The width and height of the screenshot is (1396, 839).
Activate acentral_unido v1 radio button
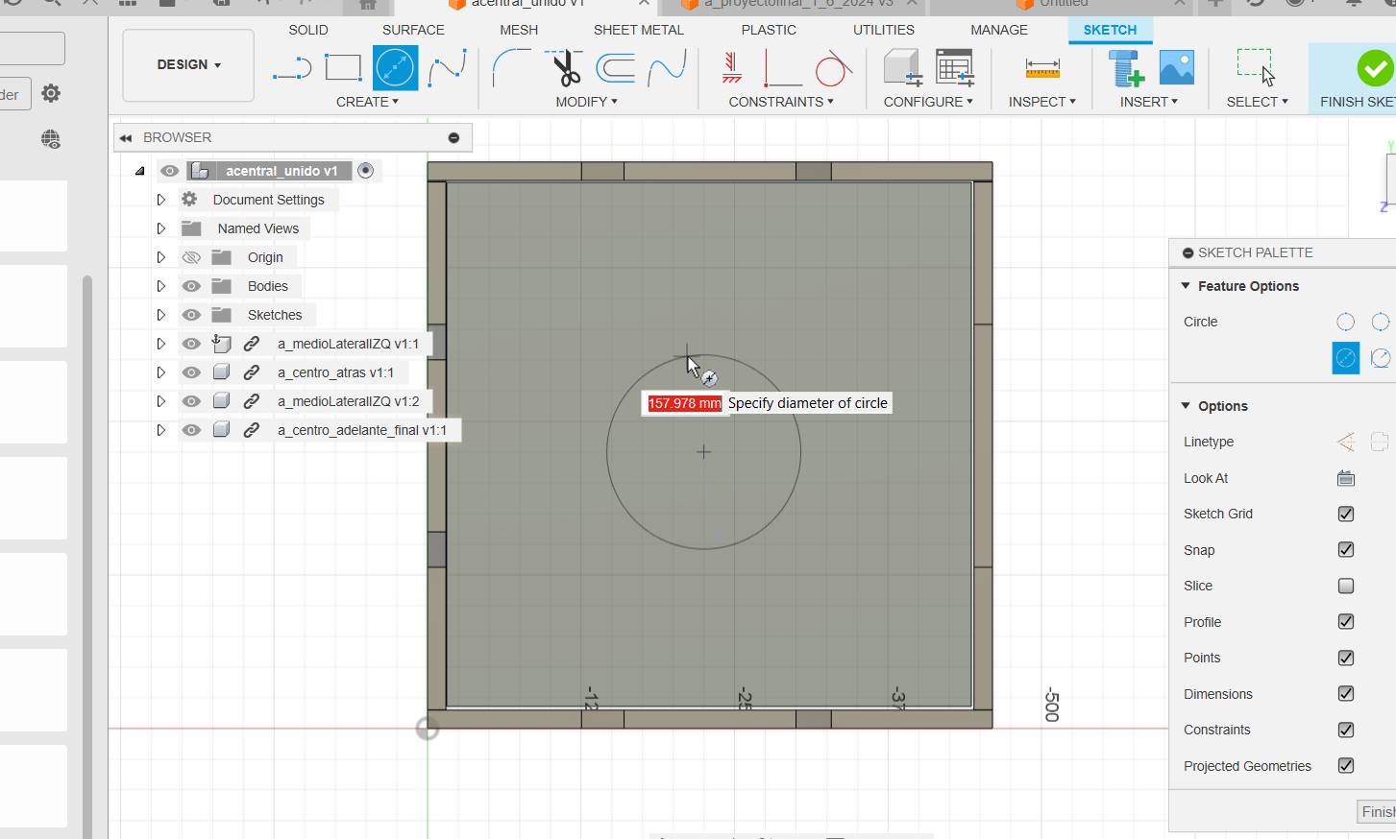(x=365, y=171)
